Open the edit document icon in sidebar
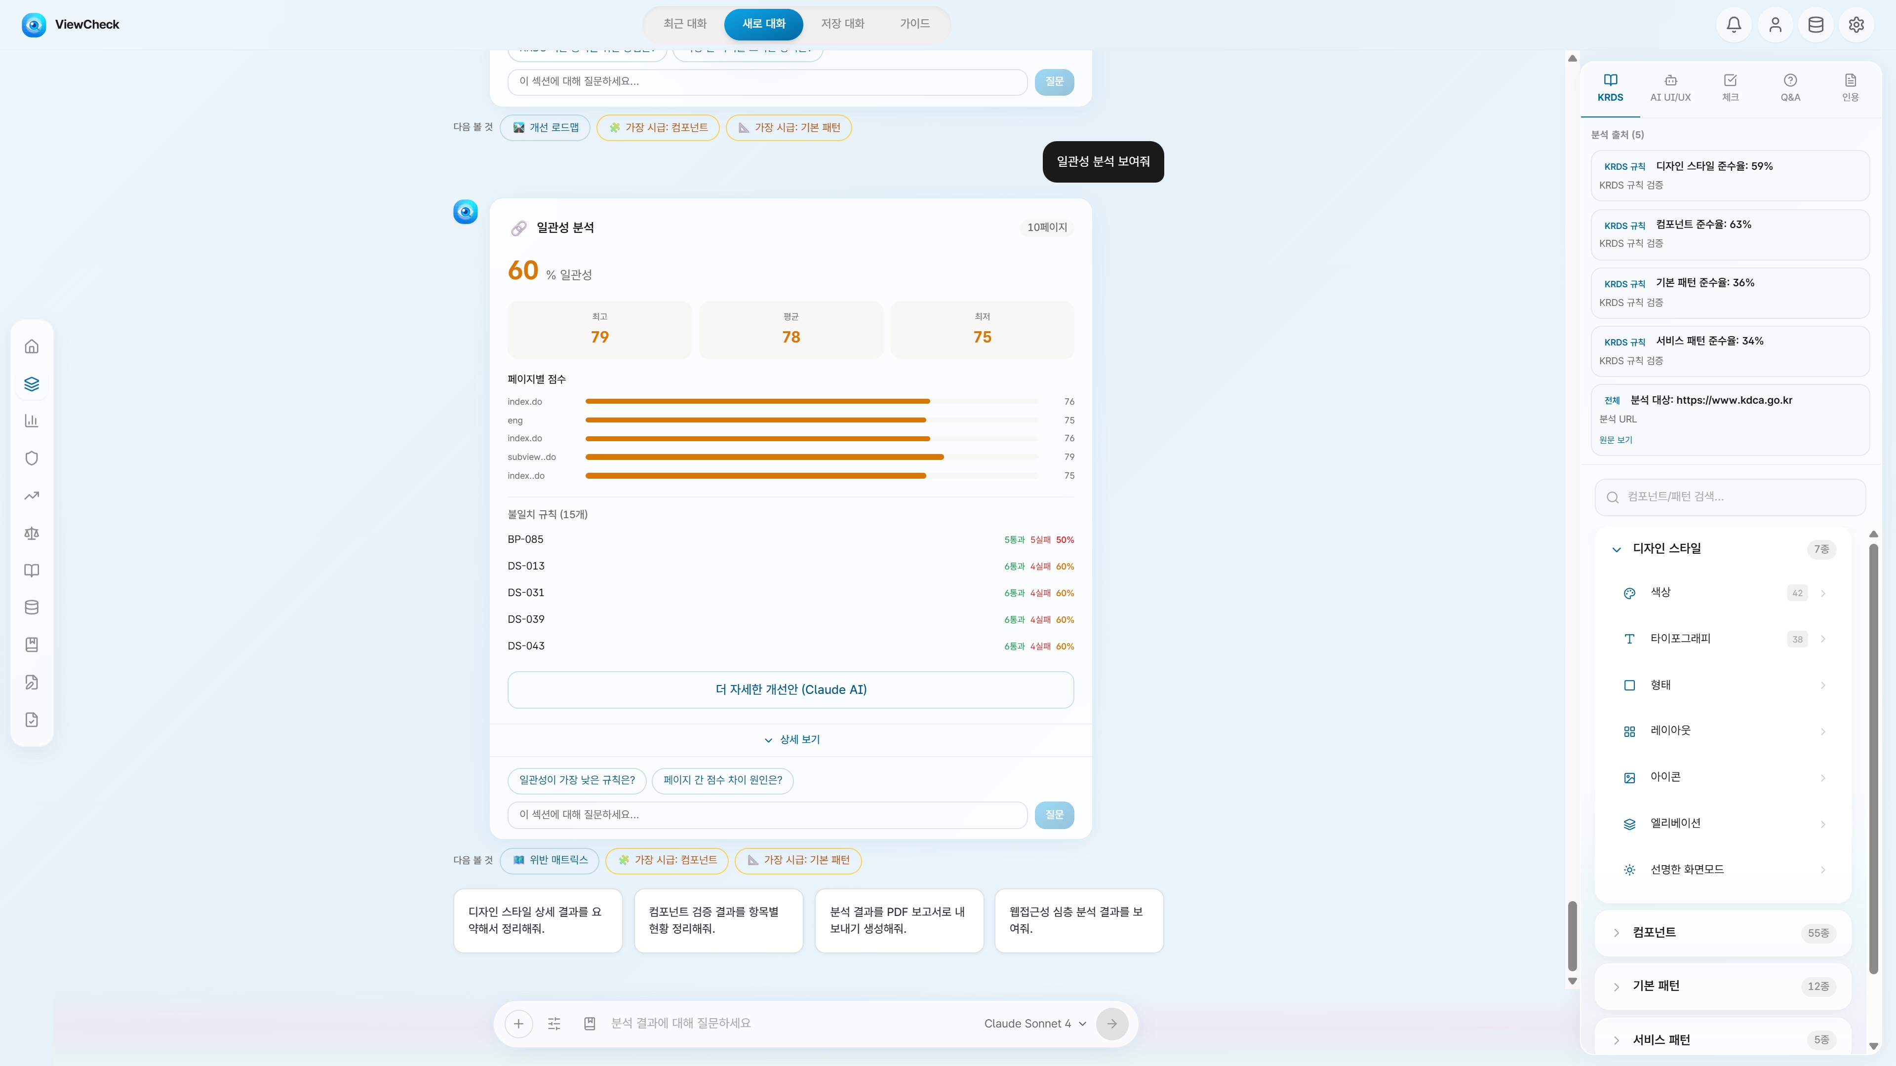The height and width of the screenshot is (1066, 1896). (x=32, y=683)
